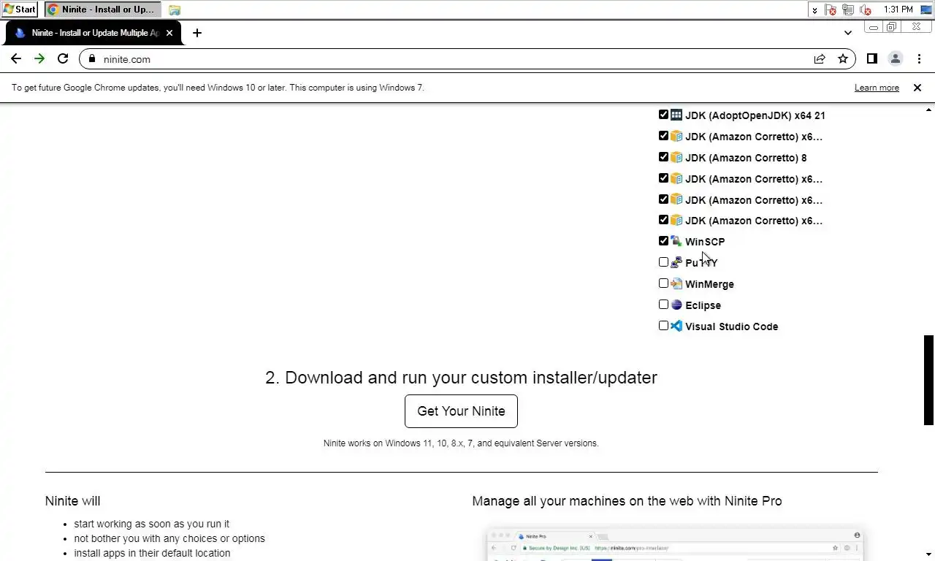Screen dimensions: 935x561
Task: Open the Chrome three-dot menu
Action: [919, 58]
